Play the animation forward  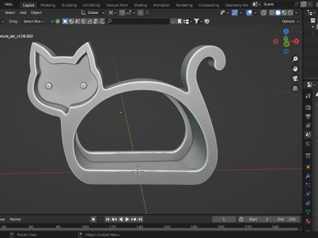click(x=127, y=219)
